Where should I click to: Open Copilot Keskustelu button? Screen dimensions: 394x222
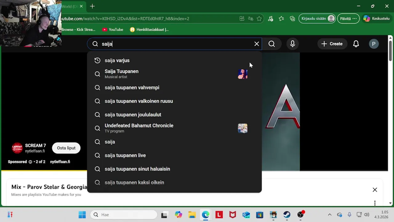(x=376, y=18)
